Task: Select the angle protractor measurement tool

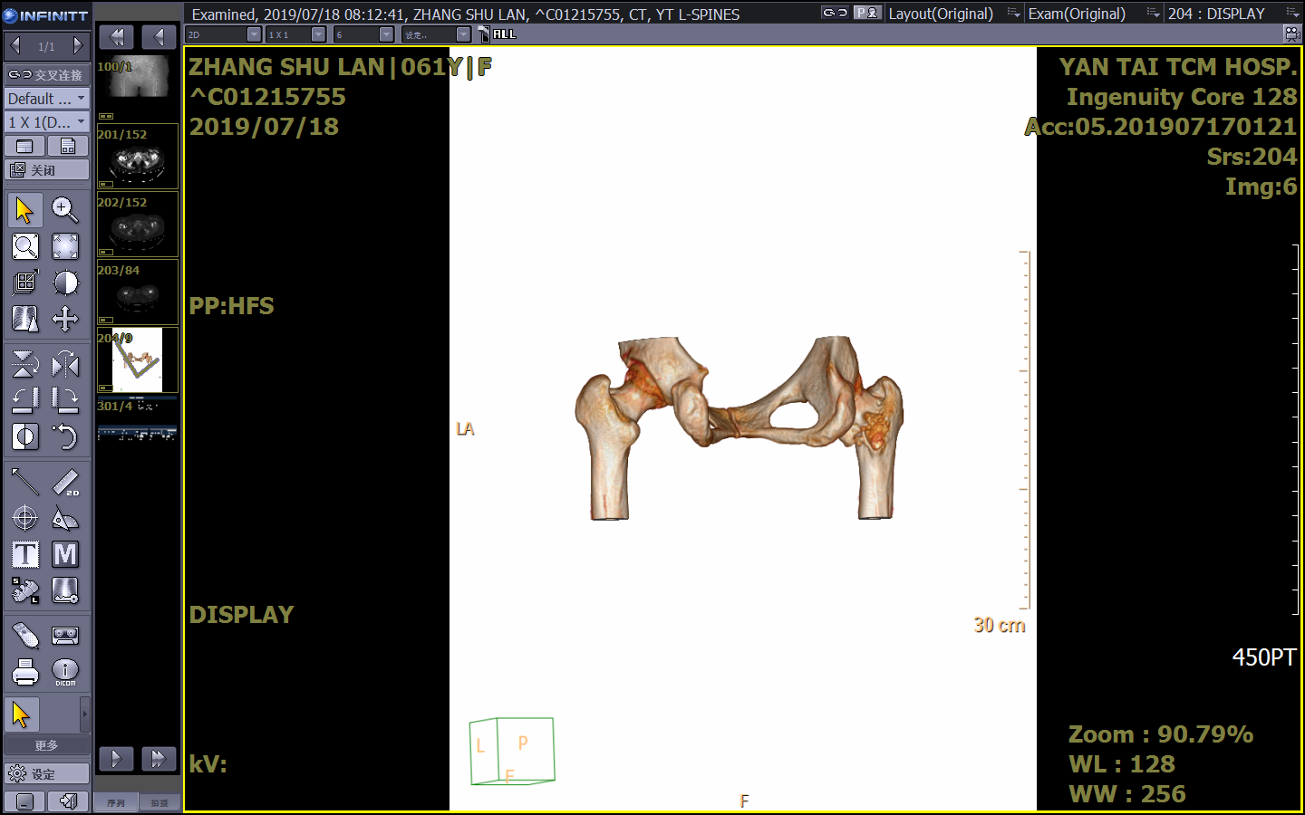Action: point(64,519)
